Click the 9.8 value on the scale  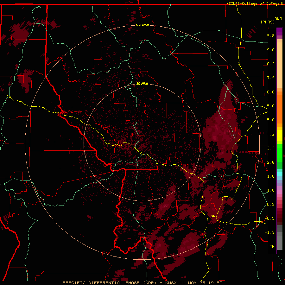271,35
